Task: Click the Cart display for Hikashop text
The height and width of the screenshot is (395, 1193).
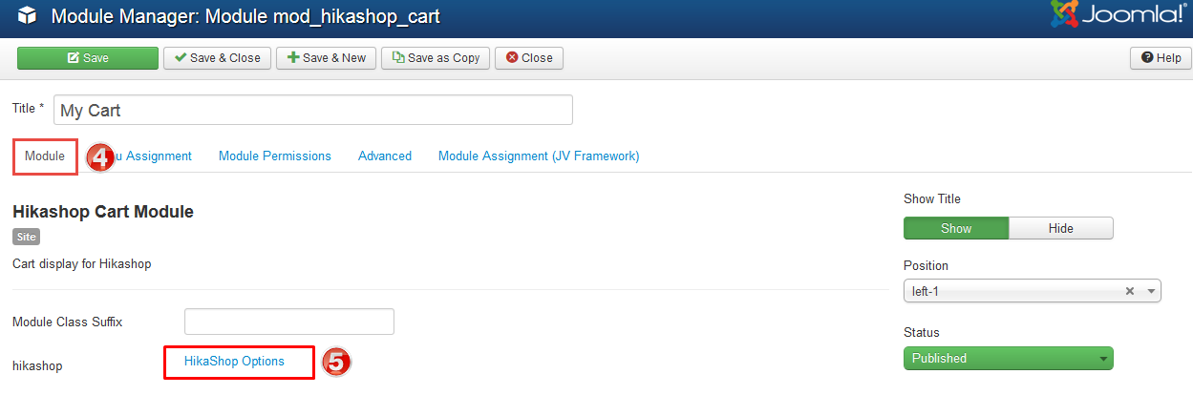Action: [x=82, y=263]
